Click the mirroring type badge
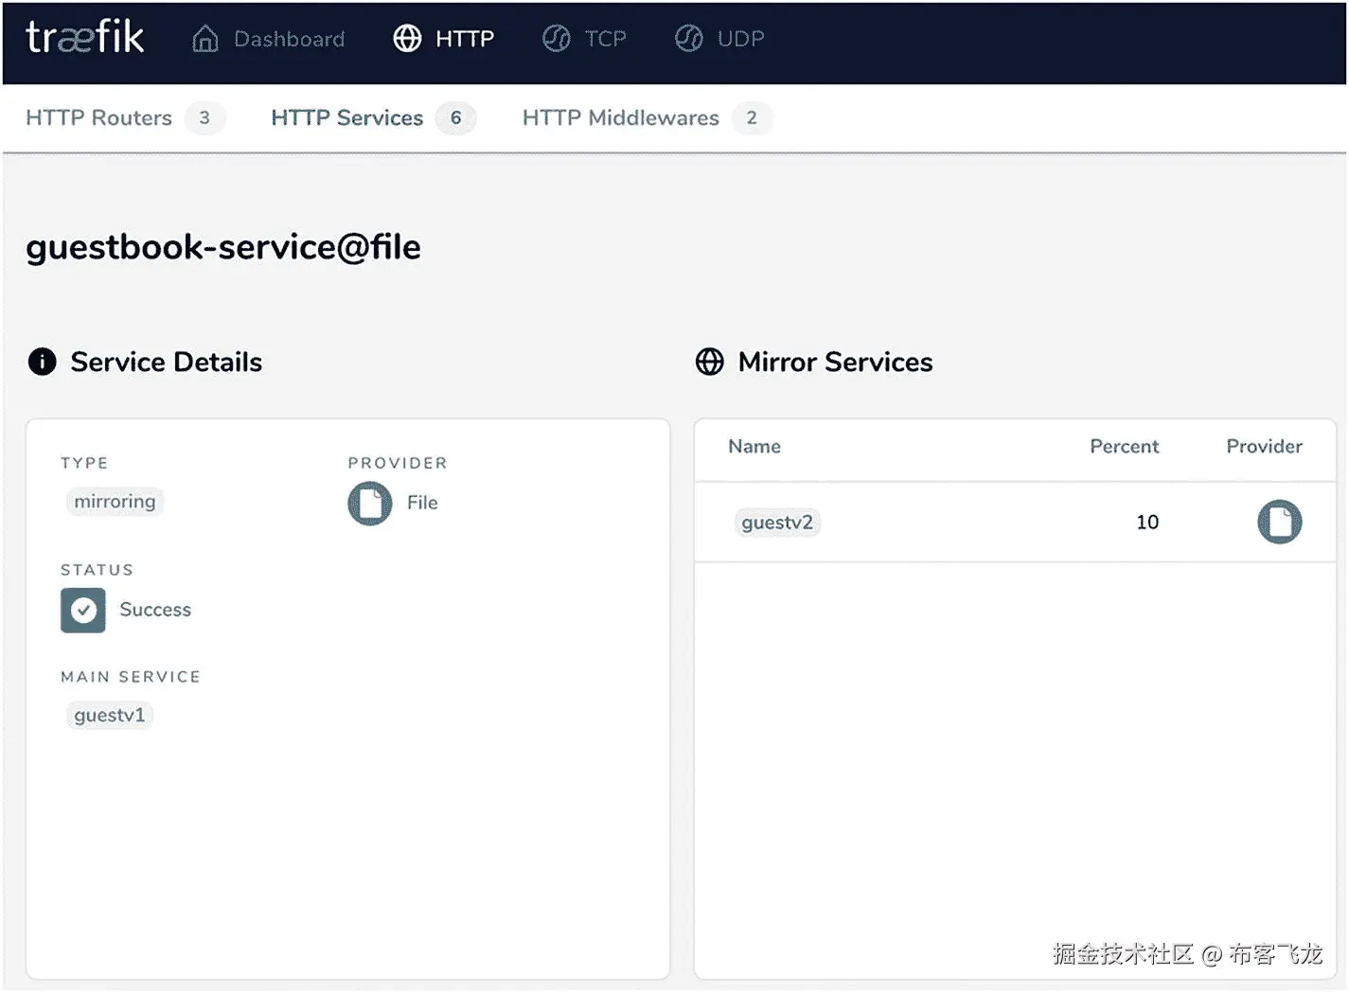The width and height of the screenshot is (1349, 993). coord(115,502)
